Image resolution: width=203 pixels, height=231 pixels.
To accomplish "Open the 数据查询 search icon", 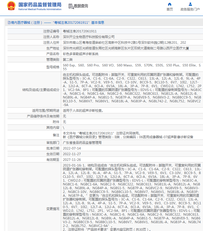I will coord(71,6).
